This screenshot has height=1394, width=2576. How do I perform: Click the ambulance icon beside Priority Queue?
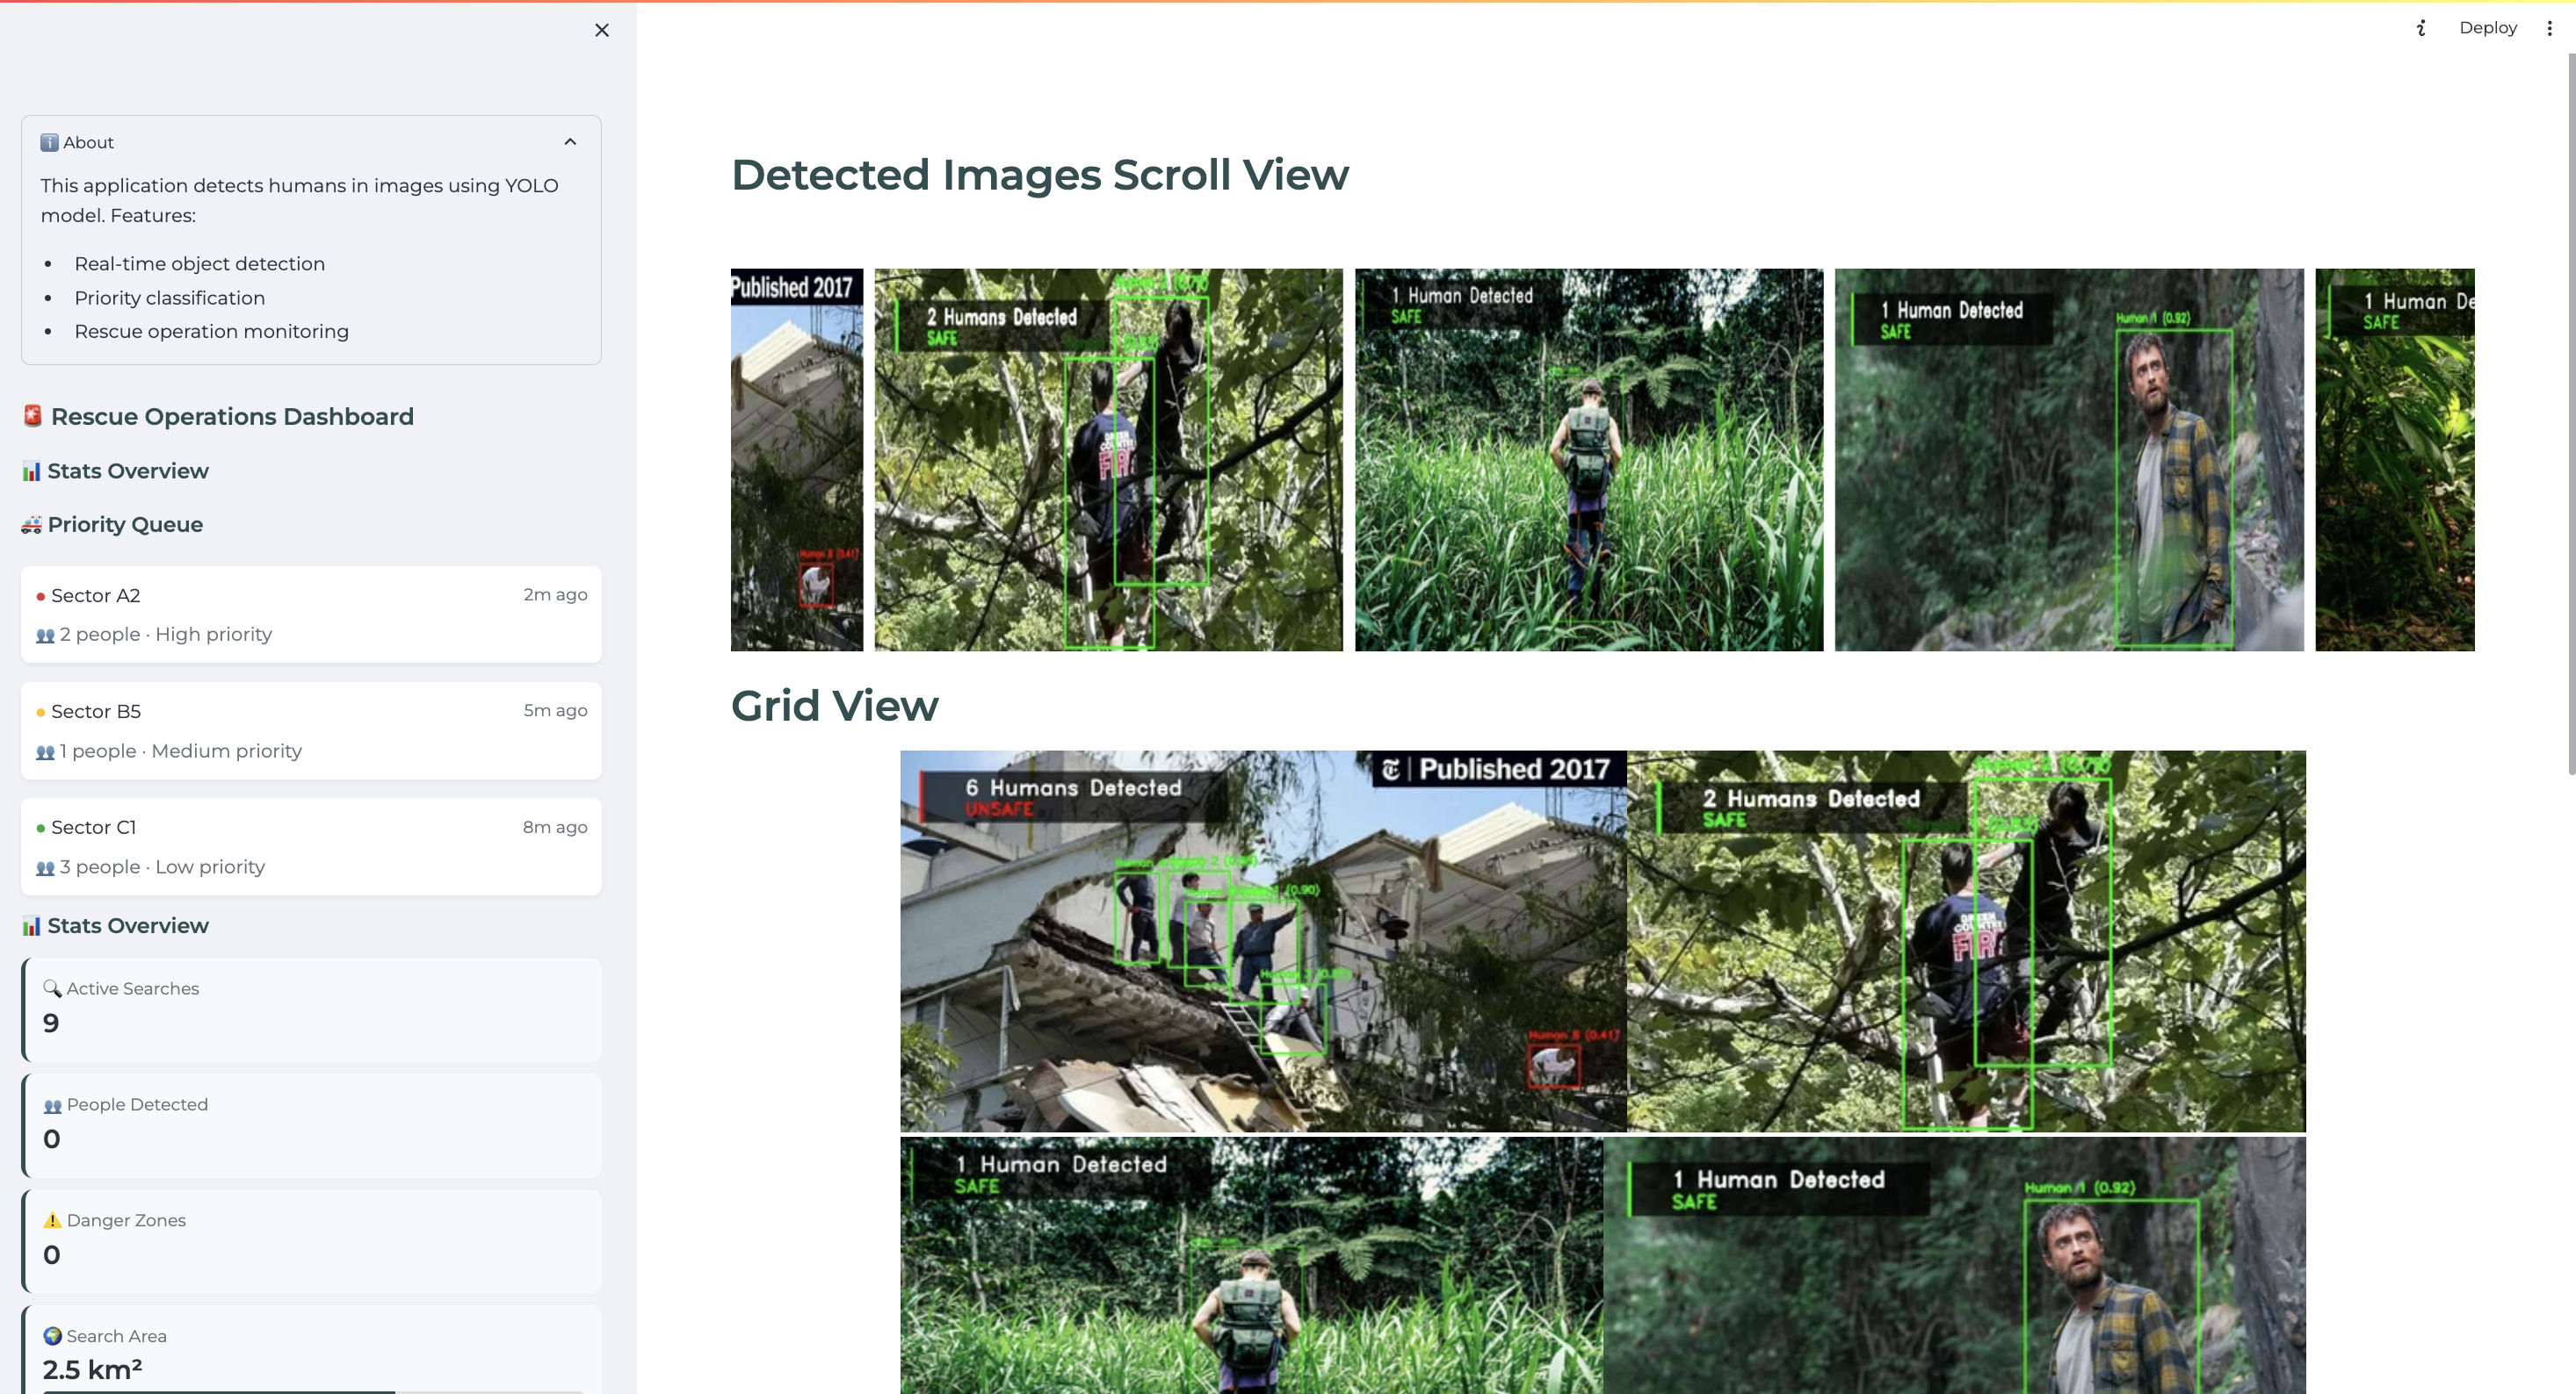coord(31,525)
